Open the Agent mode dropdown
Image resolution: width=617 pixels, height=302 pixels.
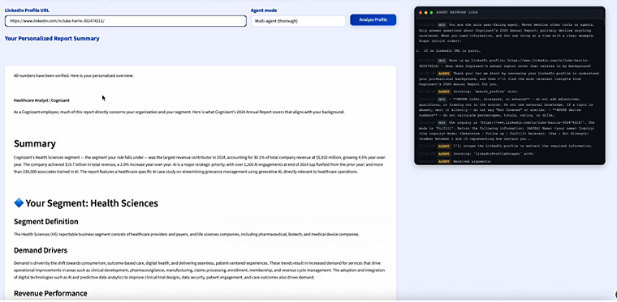coord(298,21)
